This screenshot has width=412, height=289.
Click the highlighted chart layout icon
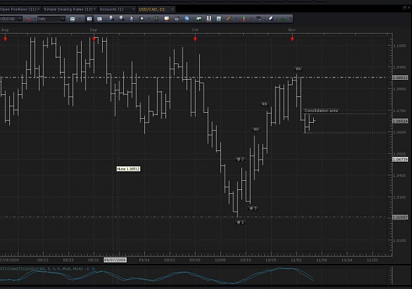point(90,19)
